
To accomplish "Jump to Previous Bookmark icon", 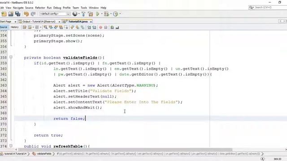I will click(72, 27).
